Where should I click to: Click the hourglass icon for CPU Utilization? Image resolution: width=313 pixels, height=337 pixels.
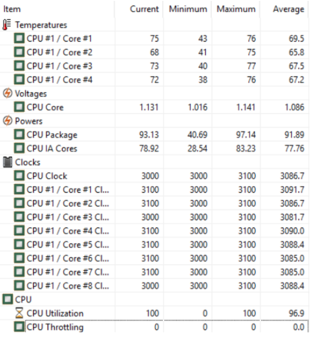tap(20, 313)
